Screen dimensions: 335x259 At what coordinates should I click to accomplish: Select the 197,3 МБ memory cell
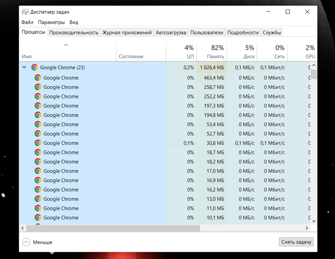pyautogui.click(x=212, y=106)
